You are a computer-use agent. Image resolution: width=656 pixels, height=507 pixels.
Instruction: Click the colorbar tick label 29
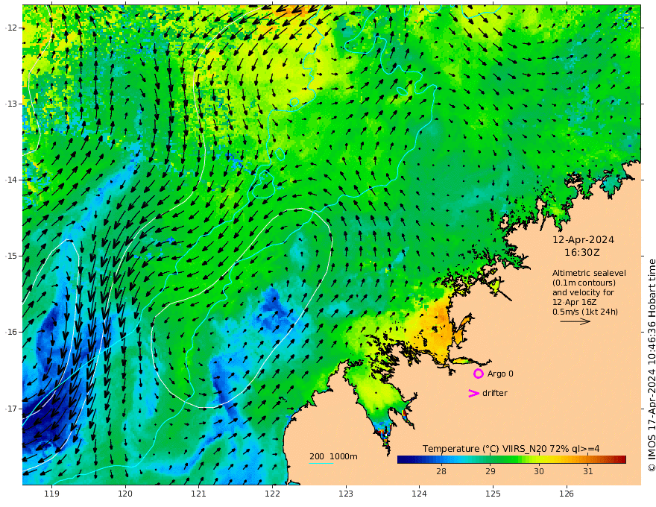pyautogui.click(x=491, y=471)
